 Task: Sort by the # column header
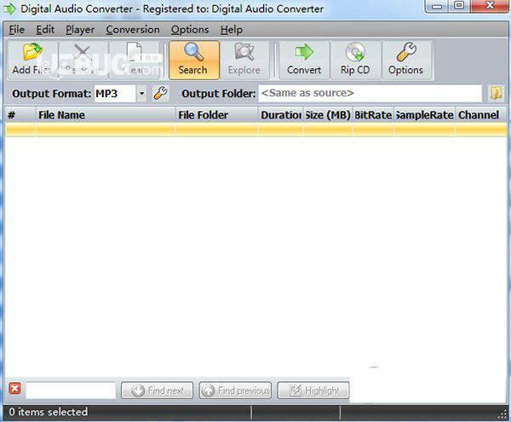(x=20, y=115)
